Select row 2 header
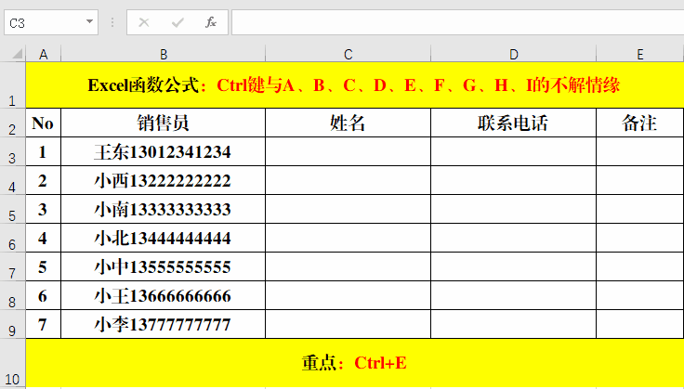Screen dimensions: 684x389 12,123
